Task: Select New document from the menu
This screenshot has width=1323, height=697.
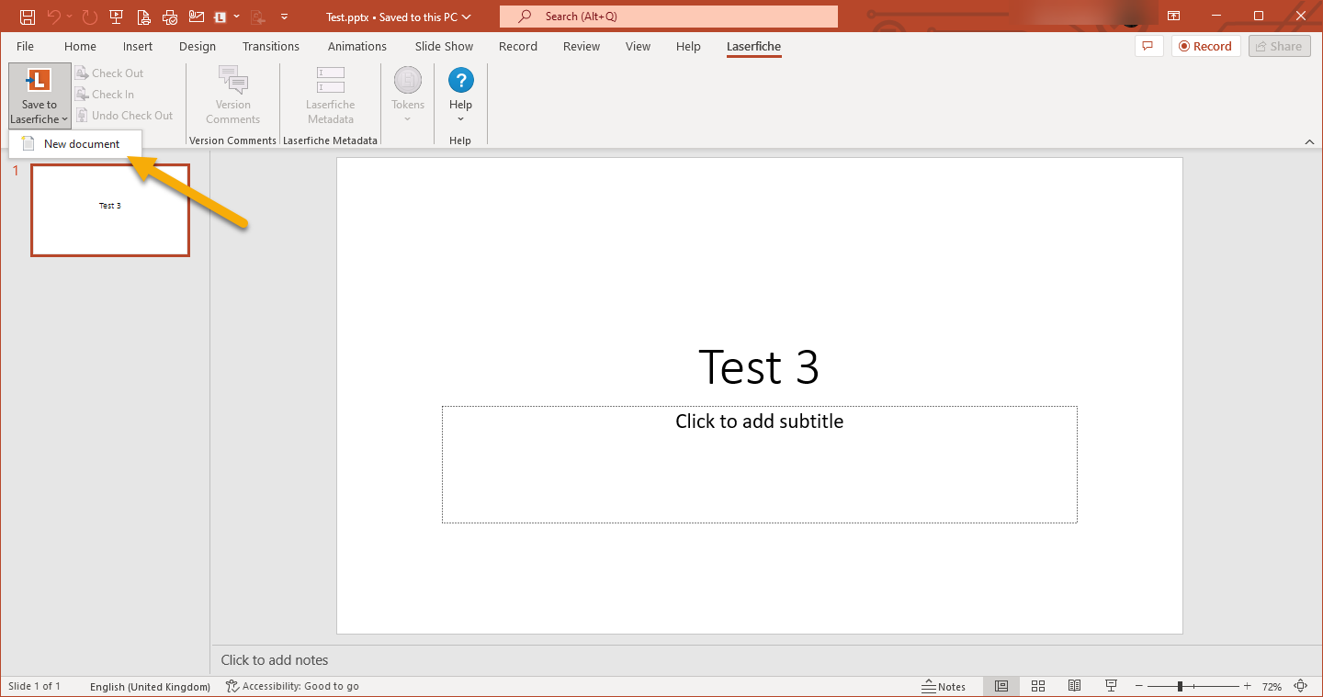Action: coord(81,144)
